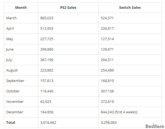Click the September row label
Image resolution: width=165 pixels, height=129 pixels.
click(15, 81)
